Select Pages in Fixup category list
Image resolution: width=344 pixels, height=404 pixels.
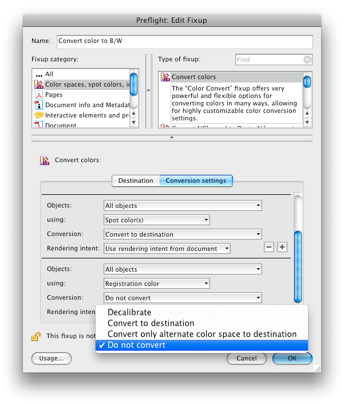point(82,95)
